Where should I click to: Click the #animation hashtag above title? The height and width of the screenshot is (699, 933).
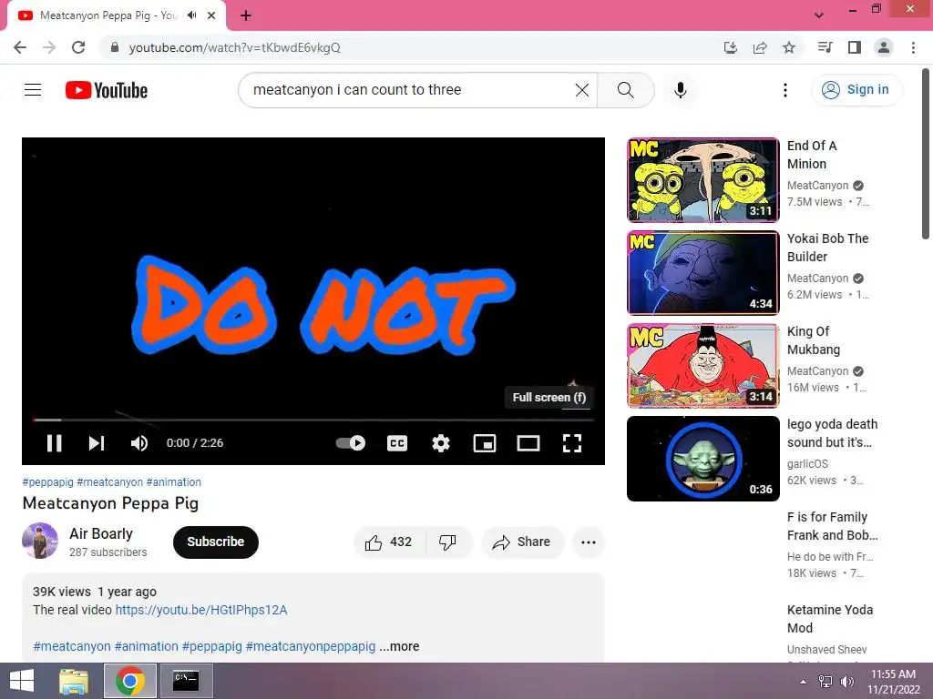click(174, 482)
